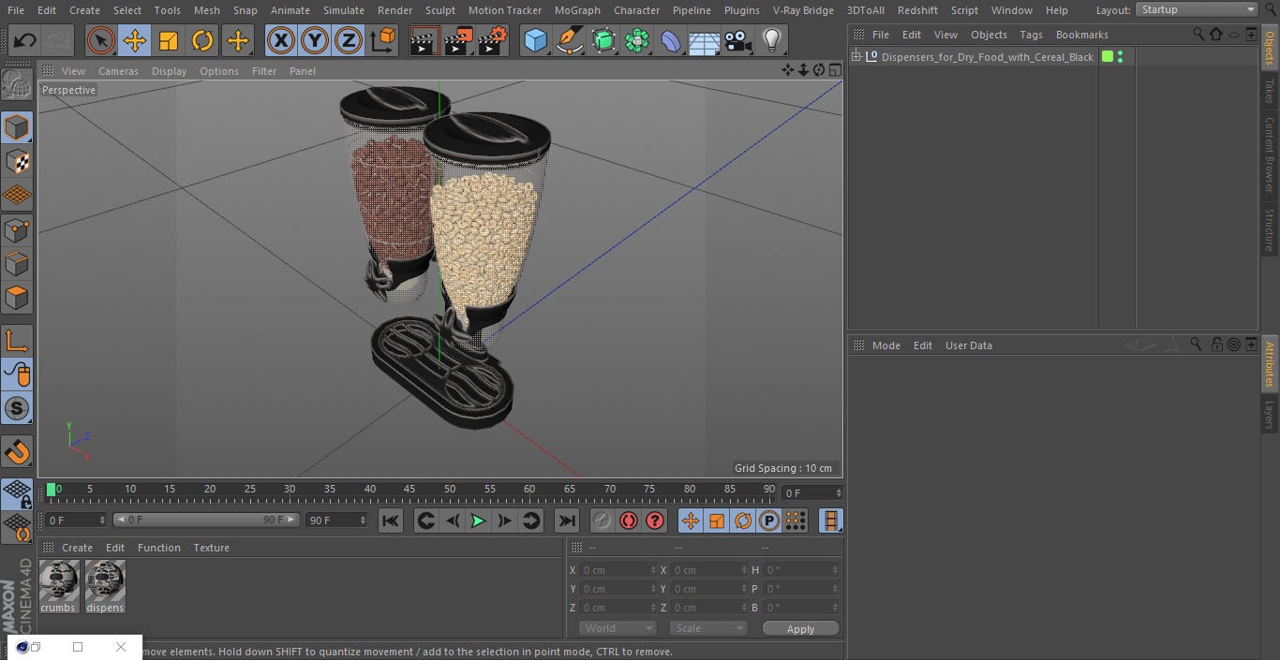Click frame 45 on the timeline ruler

(x=409, y=489)
